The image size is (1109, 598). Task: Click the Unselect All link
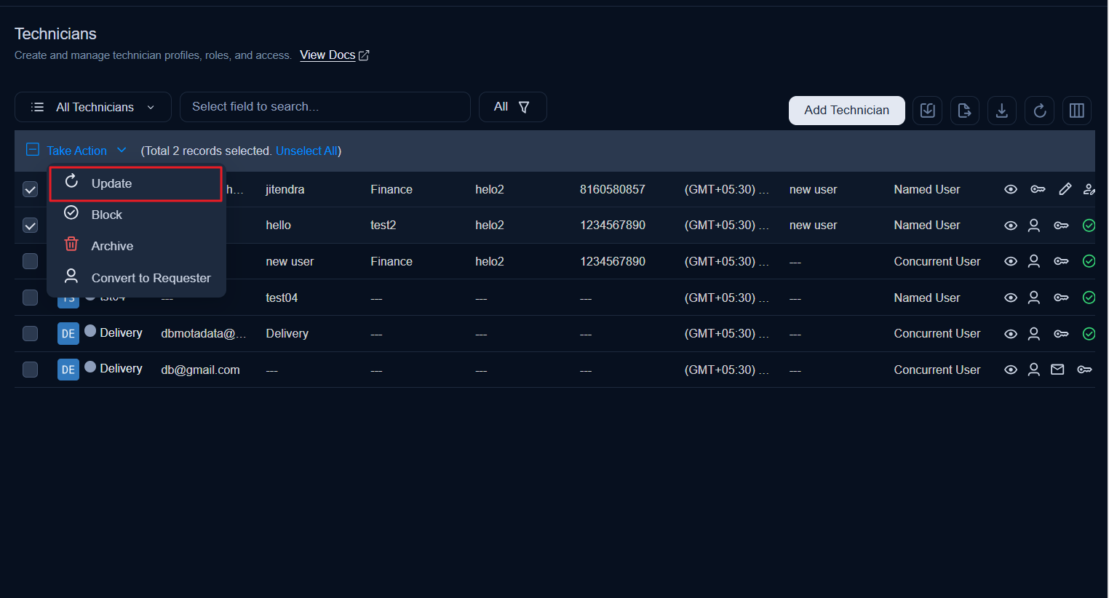pos(306,151)
